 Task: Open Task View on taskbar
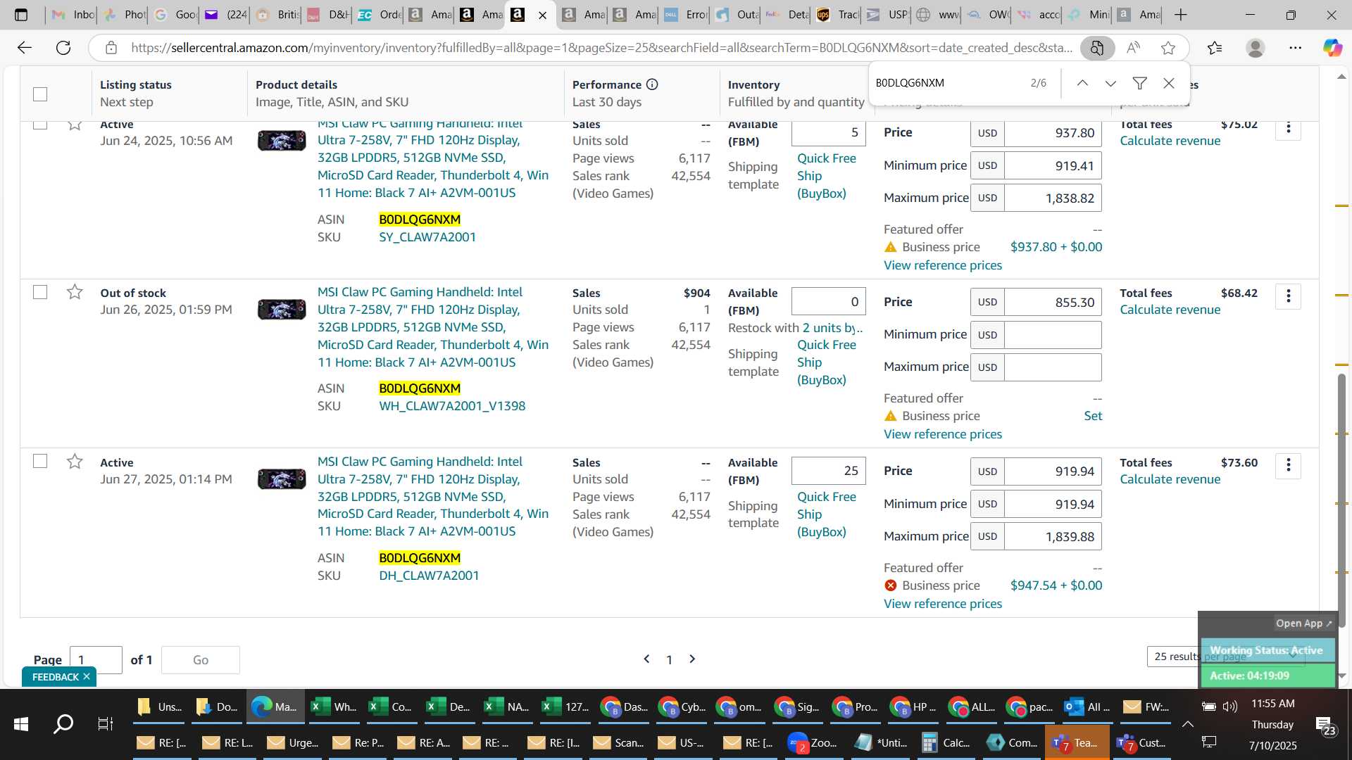coord(105,723)
